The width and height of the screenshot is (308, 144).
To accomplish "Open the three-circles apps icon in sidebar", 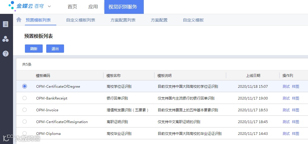I will (6, 39).
